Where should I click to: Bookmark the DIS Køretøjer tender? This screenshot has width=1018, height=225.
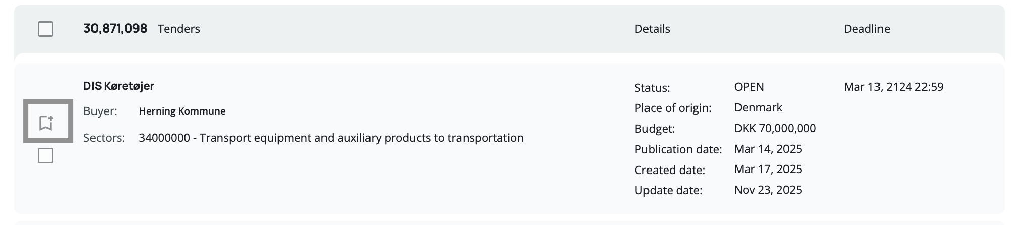(x=46, y=122)
